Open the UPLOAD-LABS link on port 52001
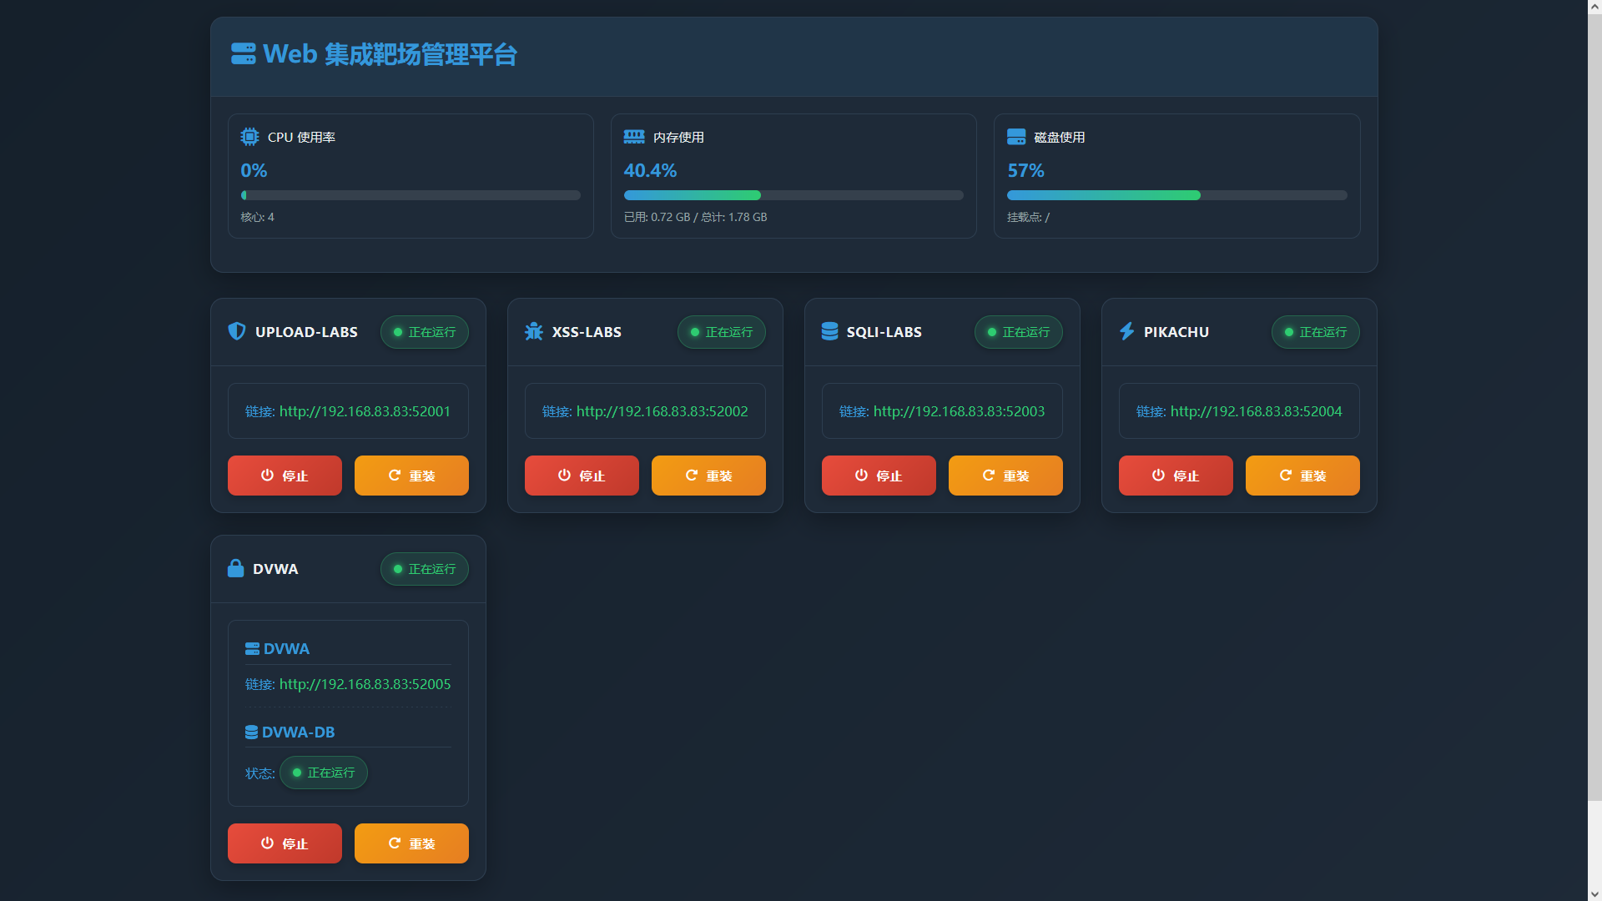This screenshot has height=901, width=1602. pos(365,411)
